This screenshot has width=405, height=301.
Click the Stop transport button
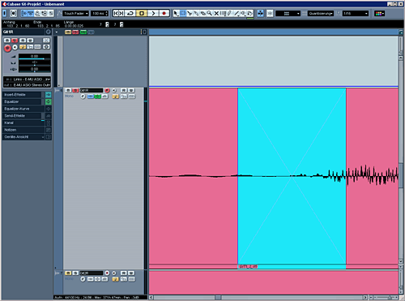coord(142,13)
